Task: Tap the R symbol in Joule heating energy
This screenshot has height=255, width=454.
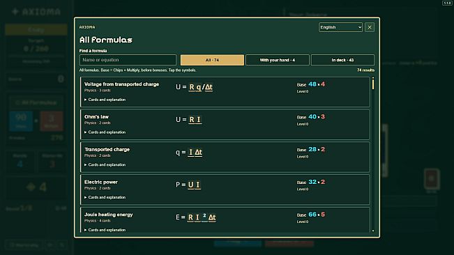Action: (190, 217)
